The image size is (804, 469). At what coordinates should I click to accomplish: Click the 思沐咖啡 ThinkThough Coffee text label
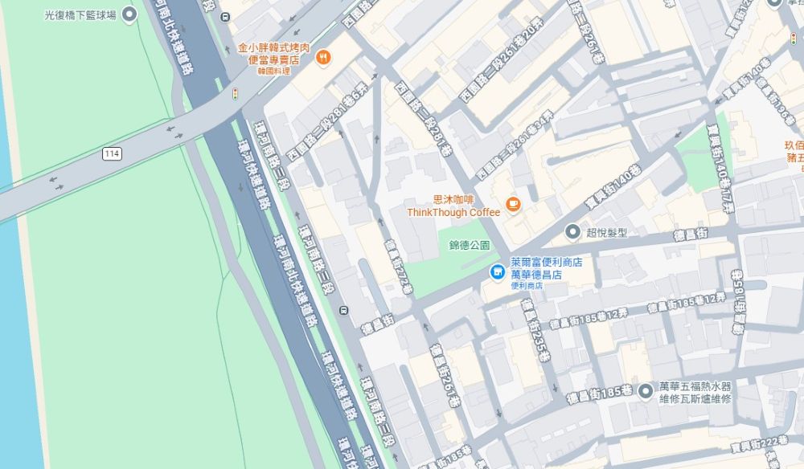[453, 206]
